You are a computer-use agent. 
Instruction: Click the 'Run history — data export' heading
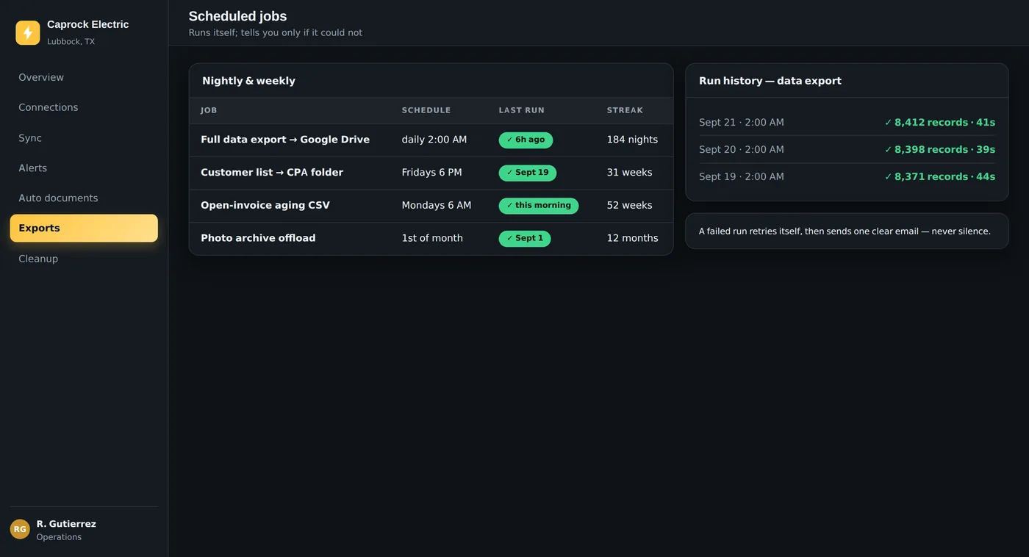point(770,81)
